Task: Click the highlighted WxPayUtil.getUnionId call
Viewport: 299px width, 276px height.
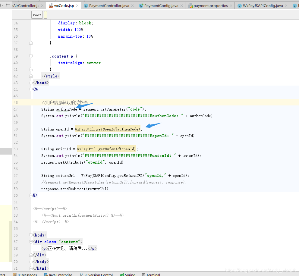Action: (106, 149)
